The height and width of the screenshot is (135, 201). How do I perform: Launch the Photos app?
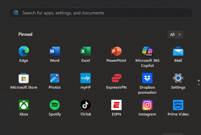click(x=55, y=81)
